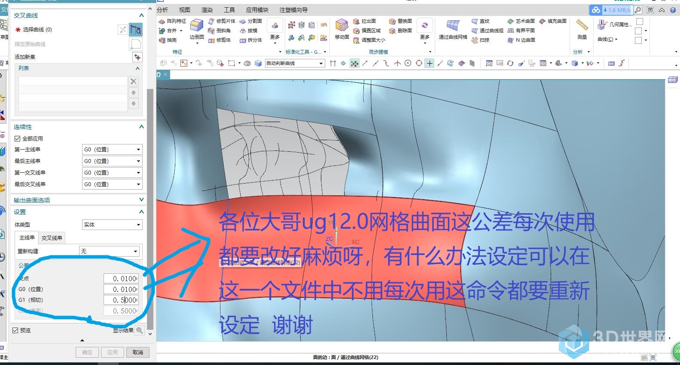
Task: Open the 体类型 dropdown showing 实体
Action: pyautogui.click(x=112, y=225)
